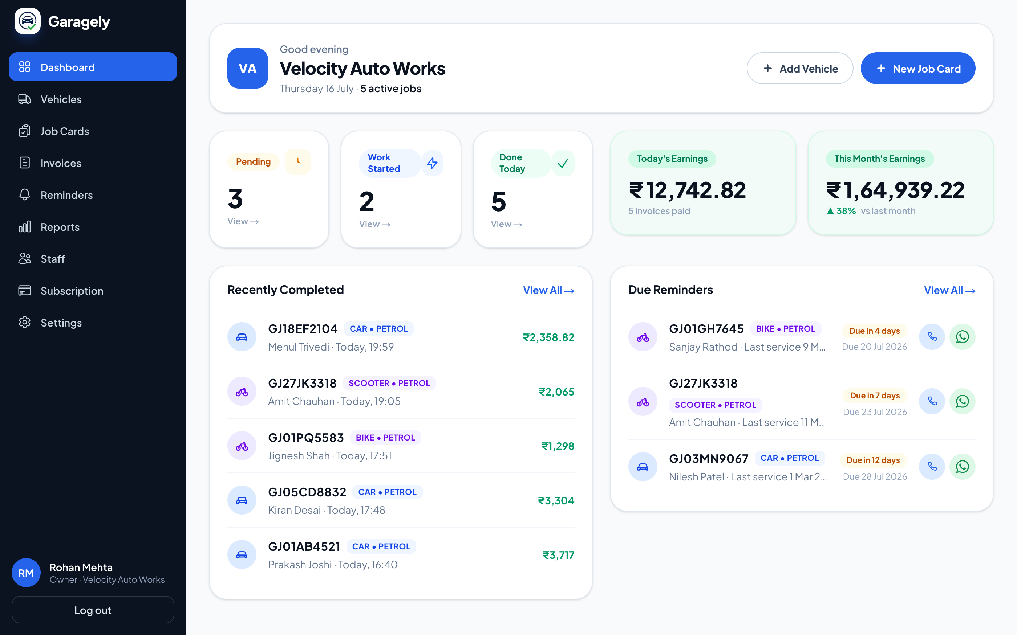Click the Settings gear icon
Screen dimensions: 1017x635
pos(25,323)
